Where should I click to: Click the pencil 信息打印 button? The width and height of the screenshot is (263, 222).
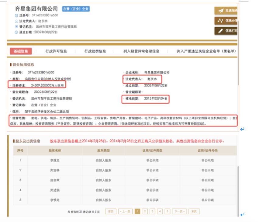click(226, 31)
